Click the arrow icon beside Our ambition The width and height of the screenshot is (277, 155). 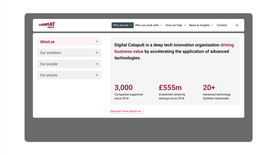(x=97, y=53)
